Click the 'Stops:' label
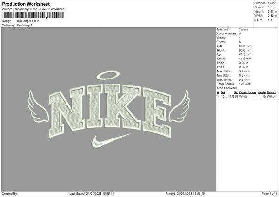279x197 pixels. [221, 38]
